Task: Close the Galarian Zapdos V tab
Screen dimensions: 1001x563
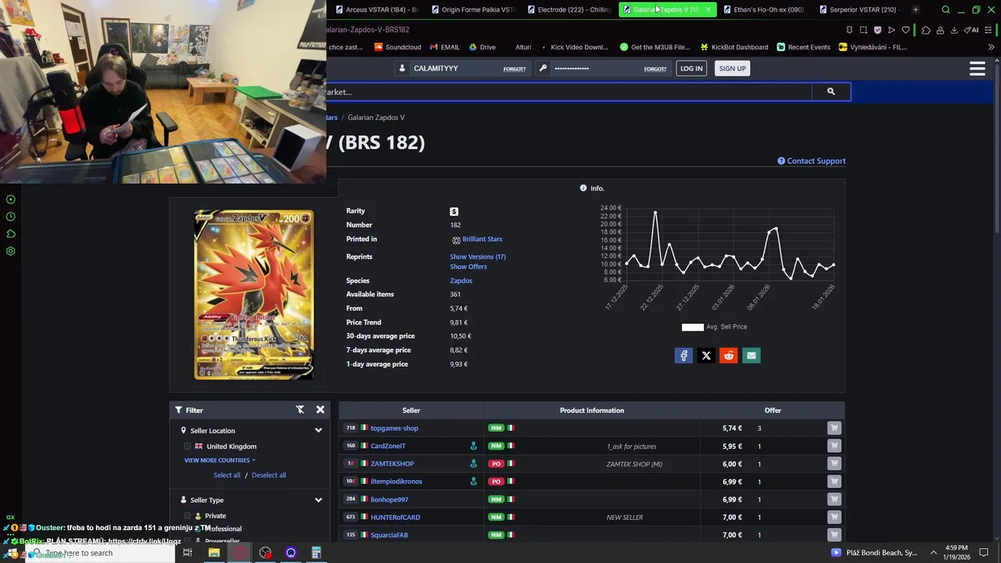Action: point(708,9)
